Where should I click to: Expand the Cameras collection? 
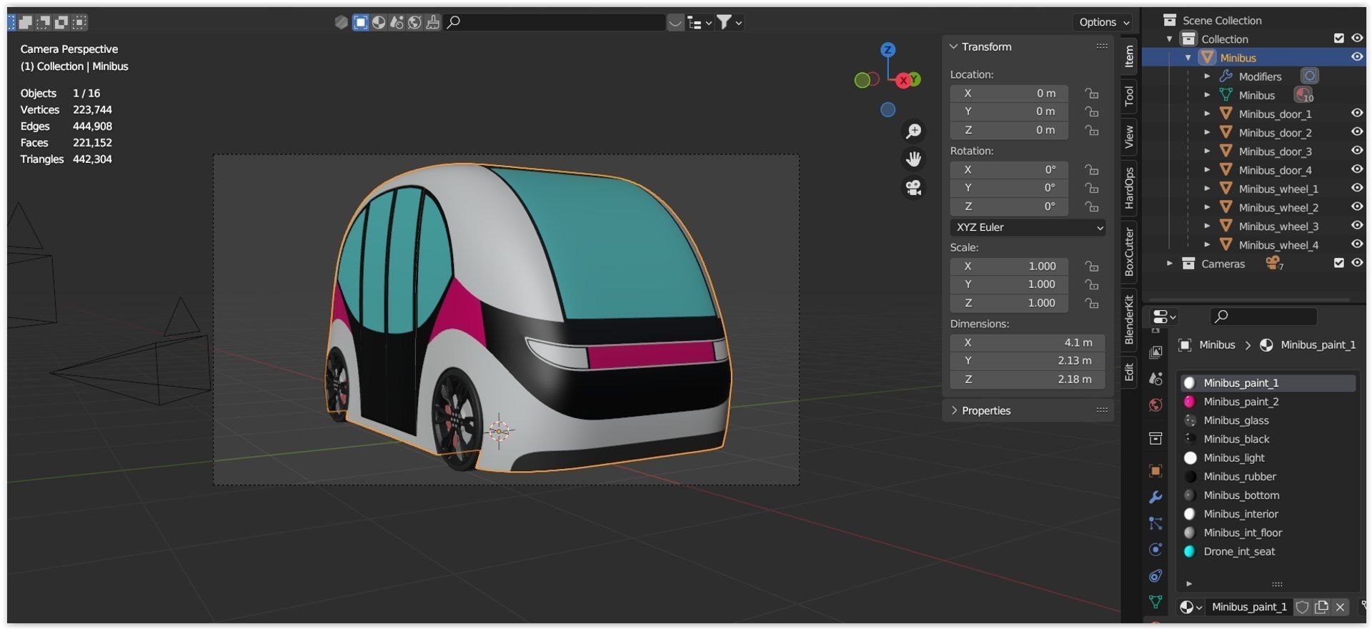1170,263
